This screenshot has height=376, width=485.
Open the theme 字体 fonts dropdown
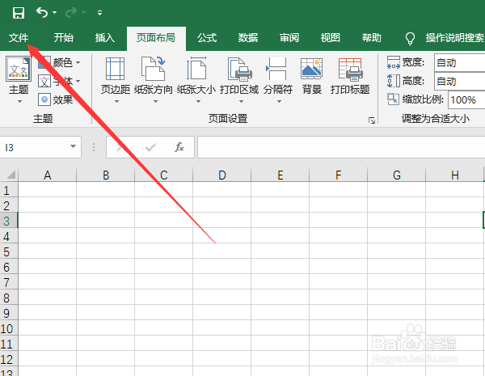59,82
